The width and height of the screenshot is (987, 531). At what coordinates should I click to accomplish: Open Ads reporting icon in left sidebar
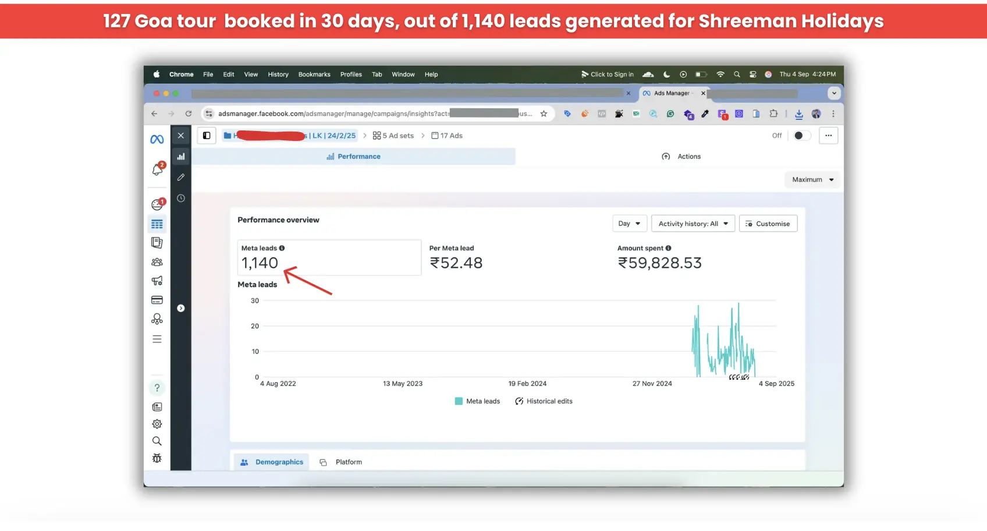157,243
